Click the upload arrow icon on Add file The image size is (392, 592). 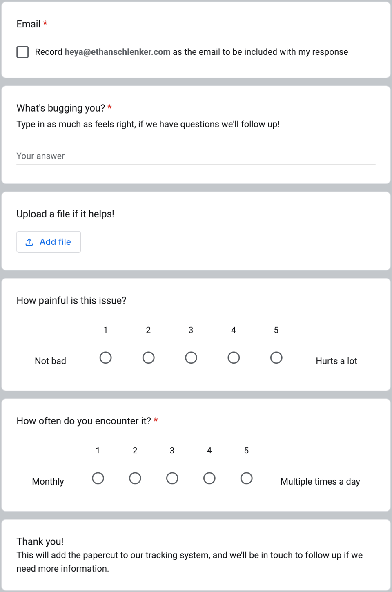click(29, 242)
